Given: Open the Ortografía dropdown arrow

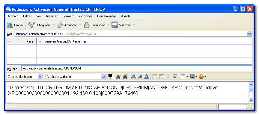Looking at the screenshot, I should tap(54, 25).
